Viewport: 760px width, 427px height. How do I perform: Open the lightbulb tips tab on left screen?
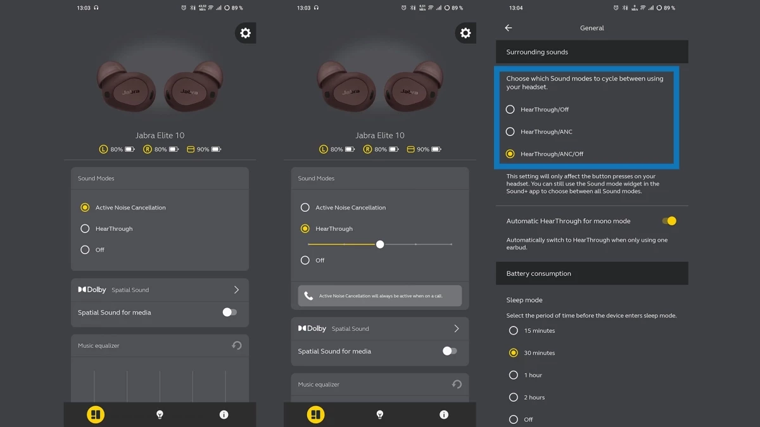(160, 414)
